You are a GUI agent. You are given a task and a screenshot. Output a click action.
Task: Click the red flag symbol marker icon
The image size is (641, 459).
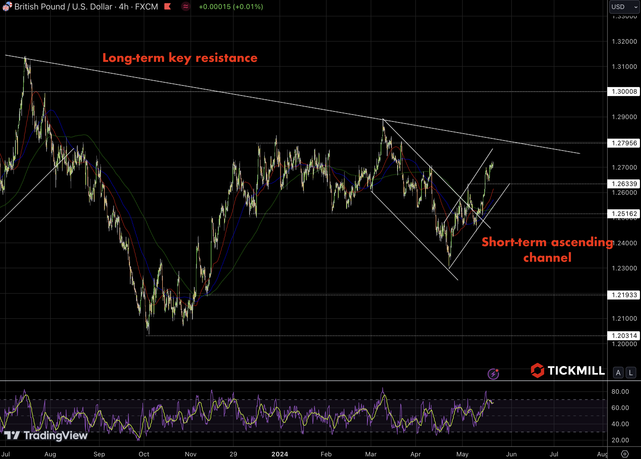(168, 7)
